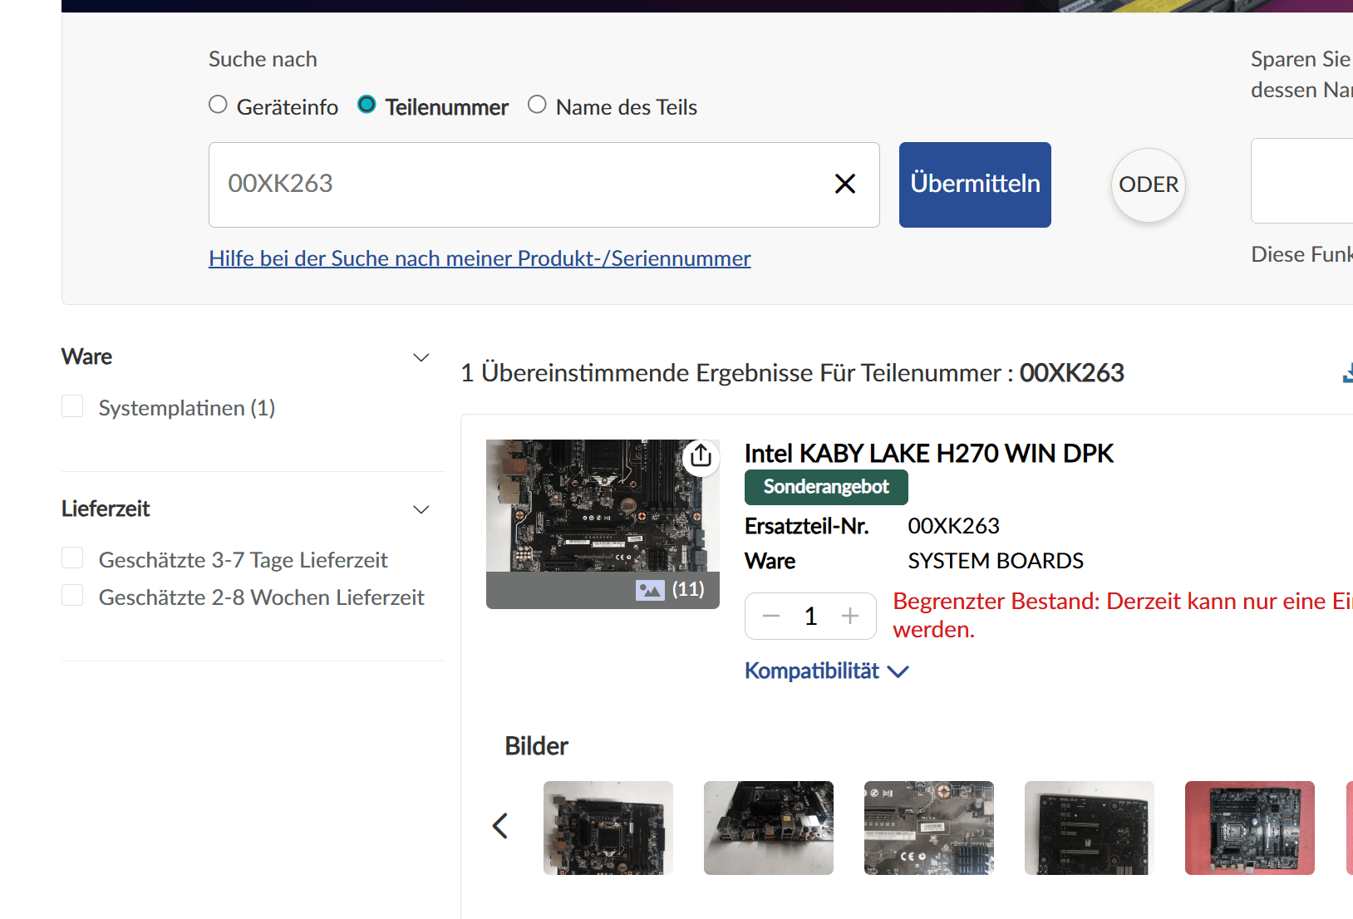This screenshot has width=1353, height=919.
Task: Click the download icon beside search results
Action: [x=1347, y=373]
